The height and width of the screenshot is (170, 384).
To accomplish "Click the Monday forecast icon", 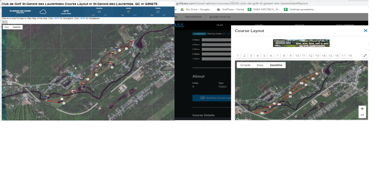I will click(x=158, y=12).
